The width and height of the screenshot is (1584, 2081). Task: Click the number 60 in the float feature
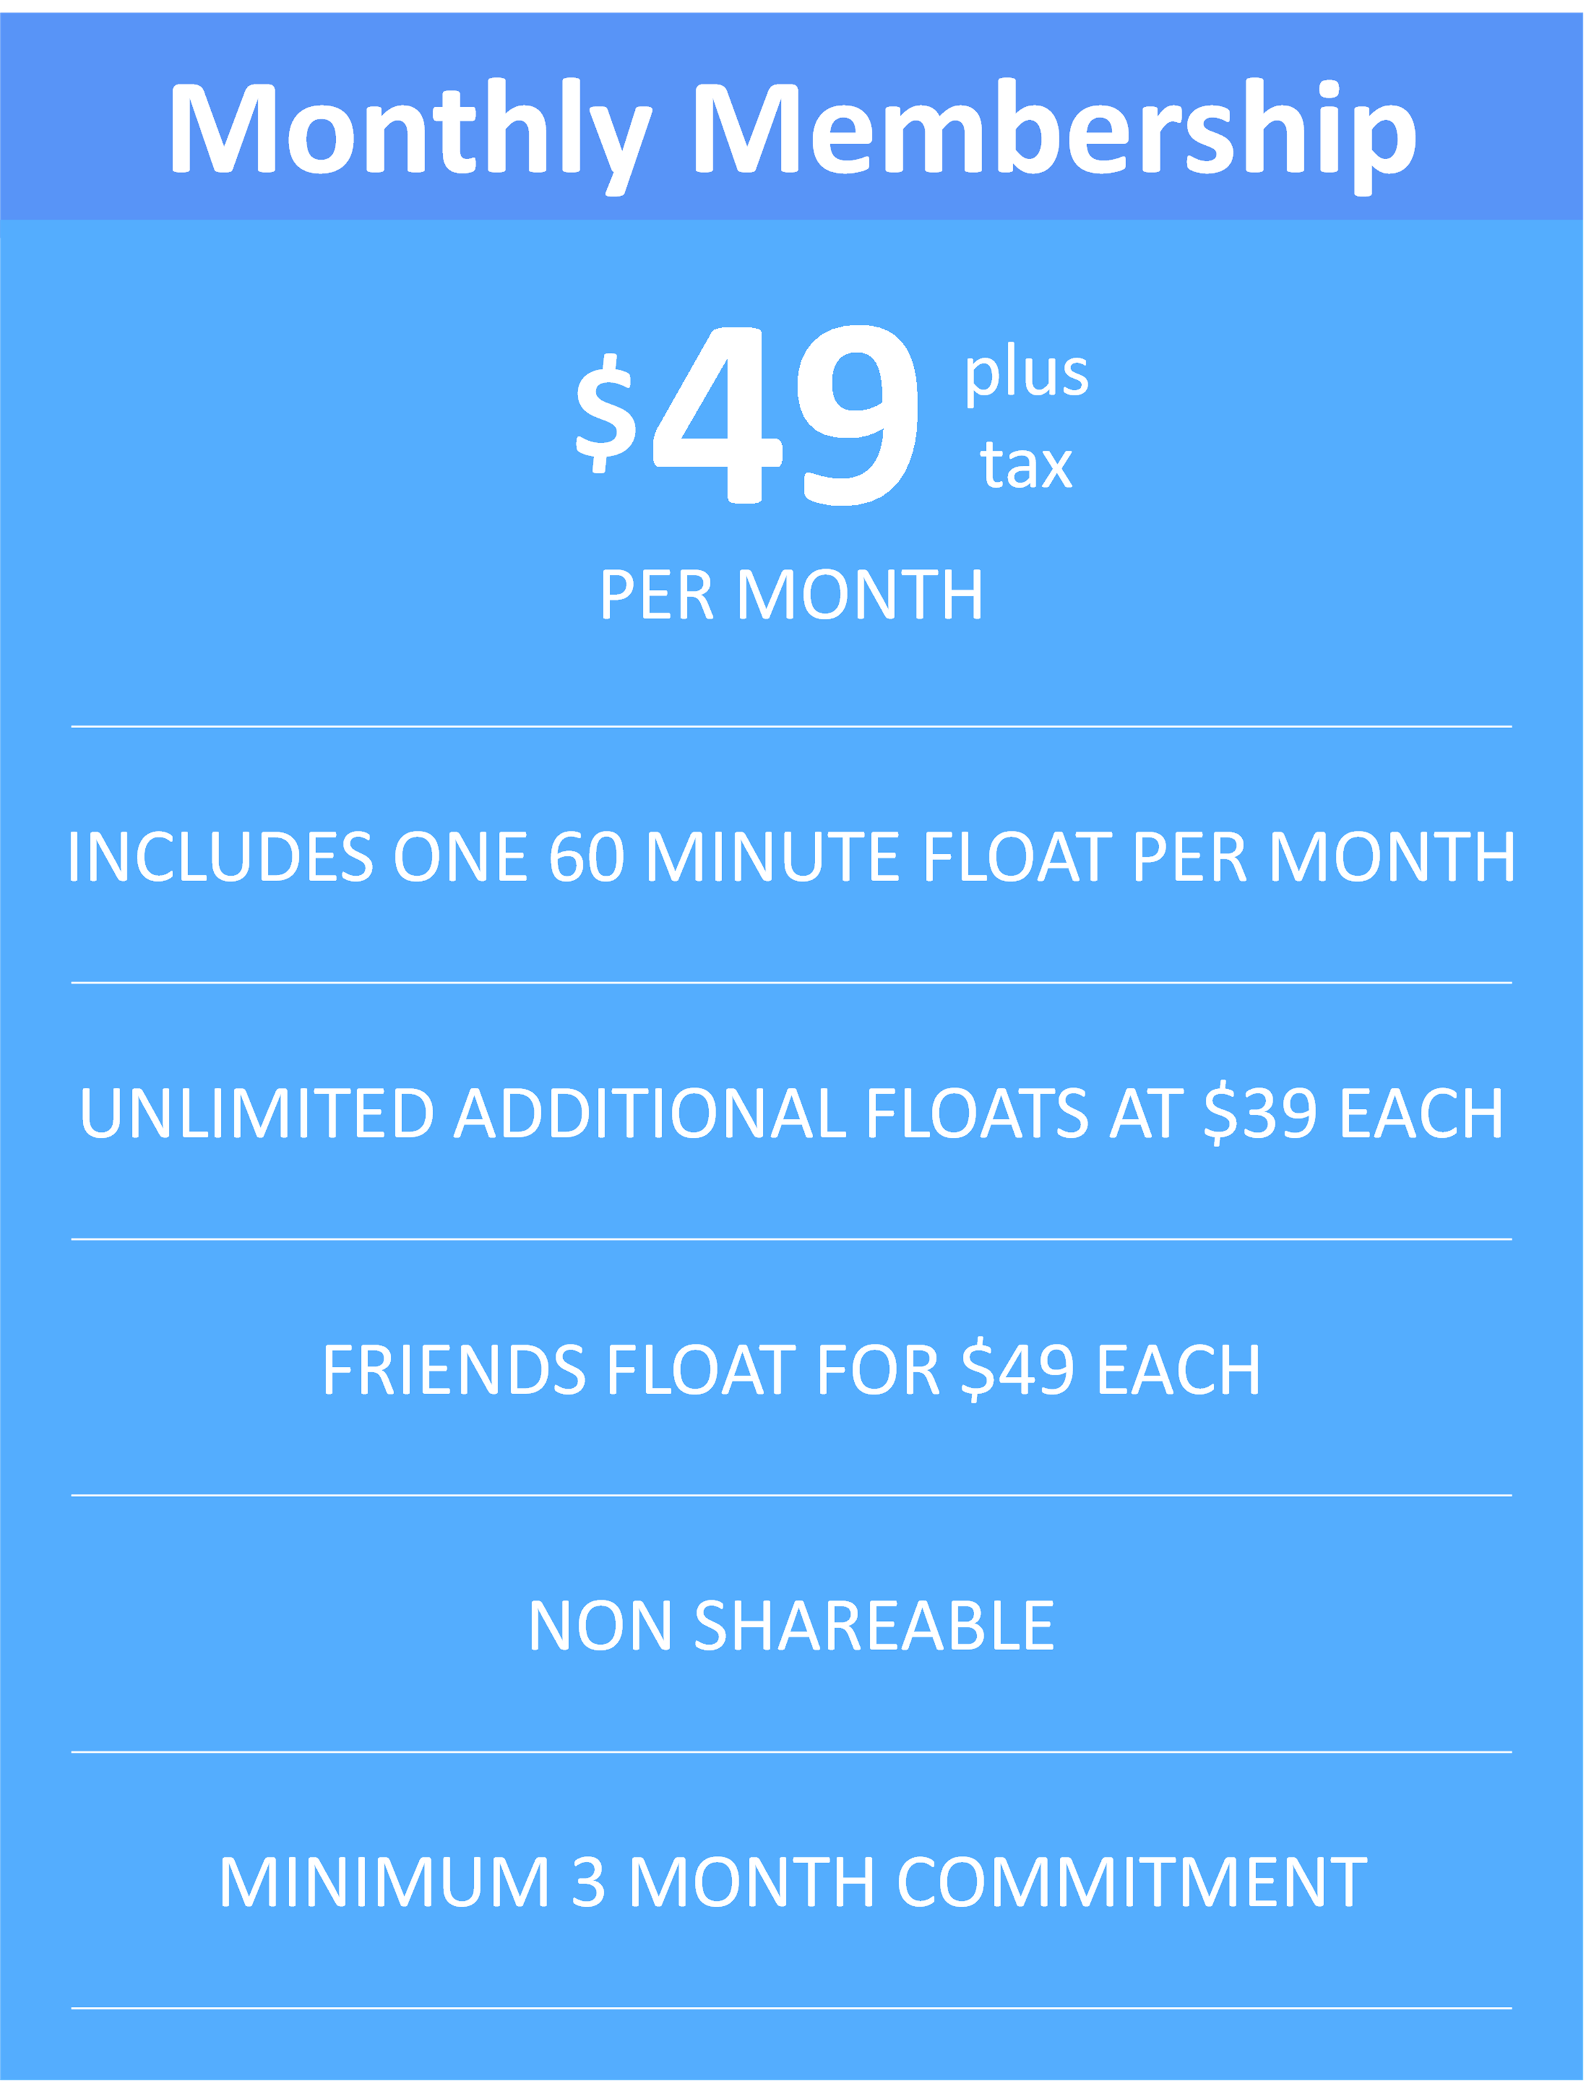click(587, 857)
